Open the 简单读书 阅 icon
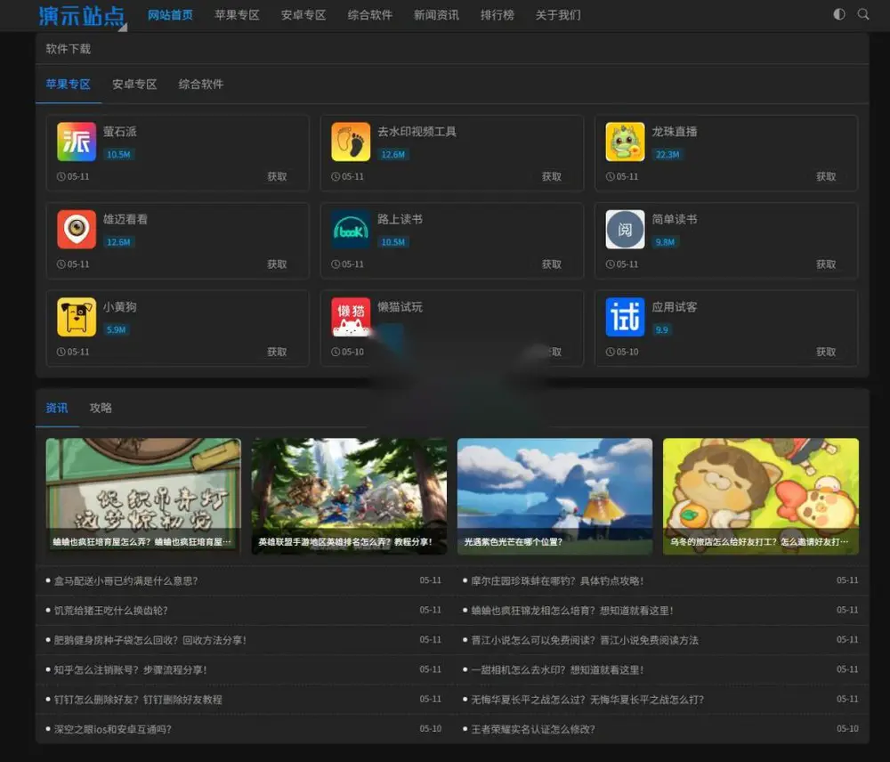 [x=625, y=230]
